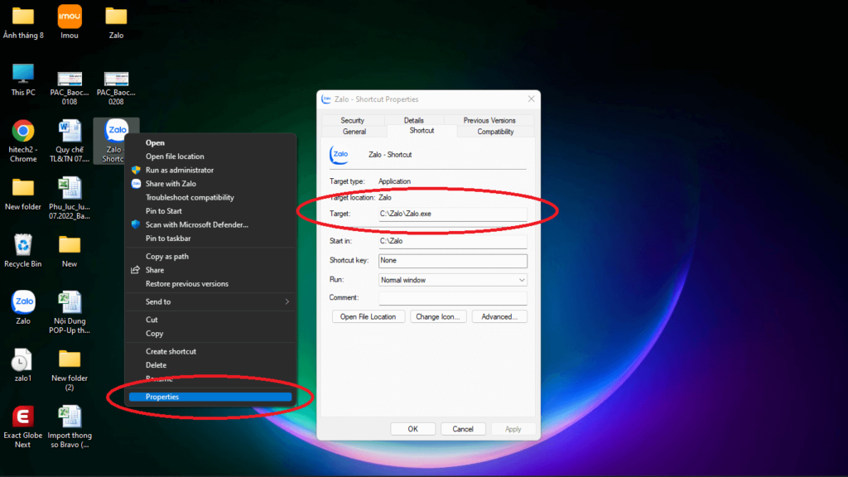The width and height of the screenshot is (848, 477).
Task: Open the Ảnh tháng 8 folder
Action: pos(23,17)
